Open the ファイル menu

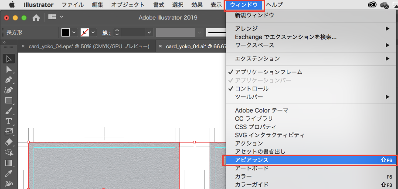pyautogui.click(x=73, y=5)
